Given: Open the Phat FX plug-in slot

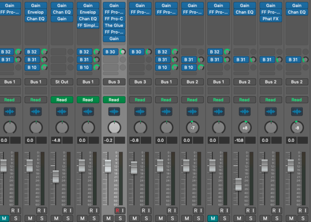Looking at the screenshot, I should tap(271, 19).
